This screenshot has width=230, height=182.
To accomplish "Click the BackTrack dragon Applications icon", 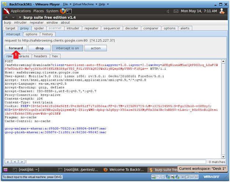I will tap(7, 11).
